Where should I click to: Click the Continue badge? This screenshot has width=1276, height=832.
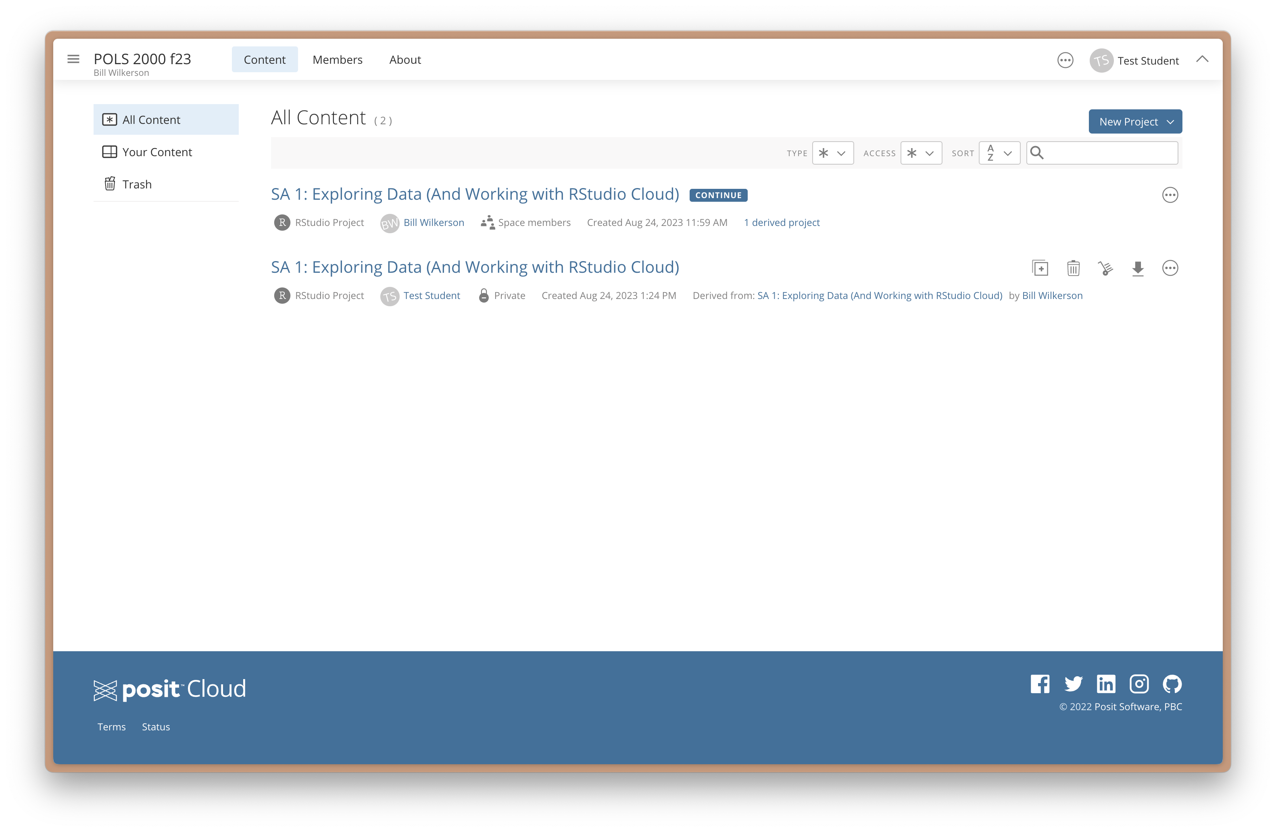[x=718, y=195]
